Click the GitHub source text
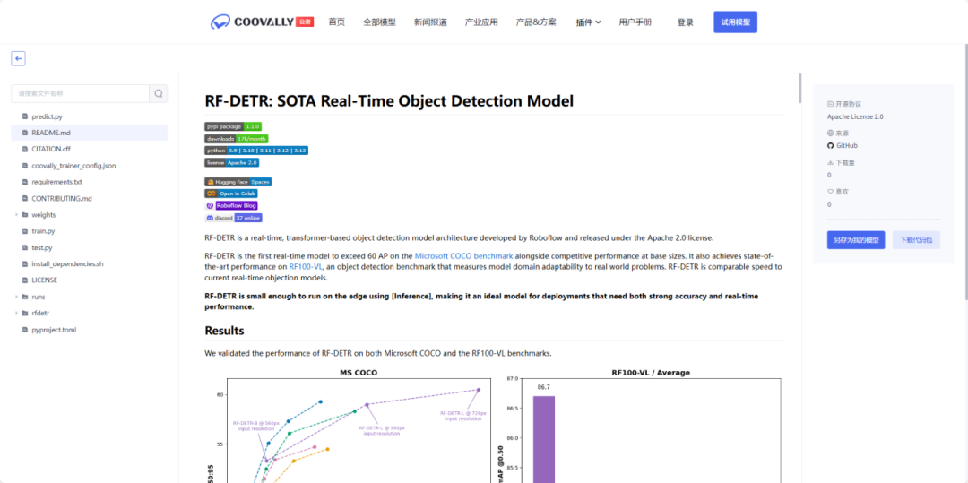The image size is (968, 483). tap(847, 145)
